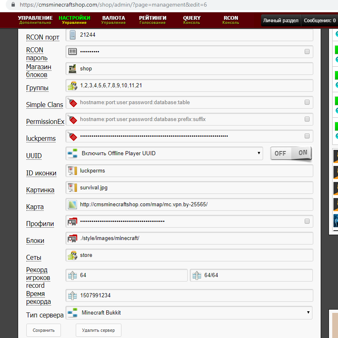Viewport: 338px width, 338px height.
Task: Open the ВАЛЮТА Управление menu
Action: coord(113,20)
